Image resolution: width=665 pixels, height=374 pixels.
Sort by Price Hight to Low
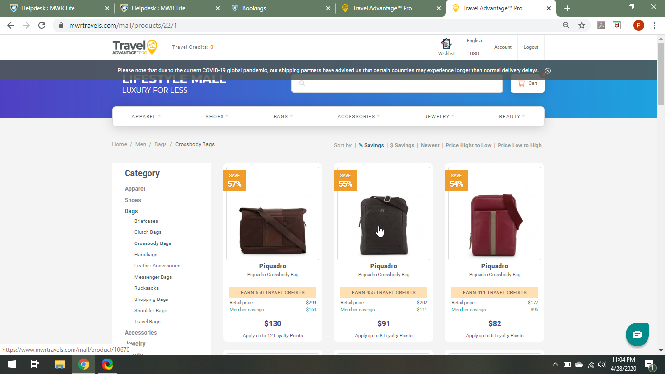[x=468, y=145]
